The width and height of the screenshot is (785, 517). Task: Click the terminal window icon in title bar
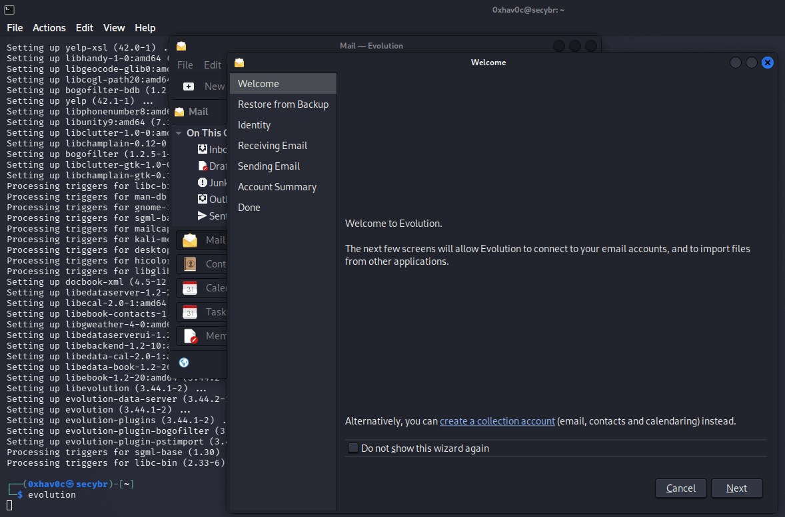[x=9, y=9]
